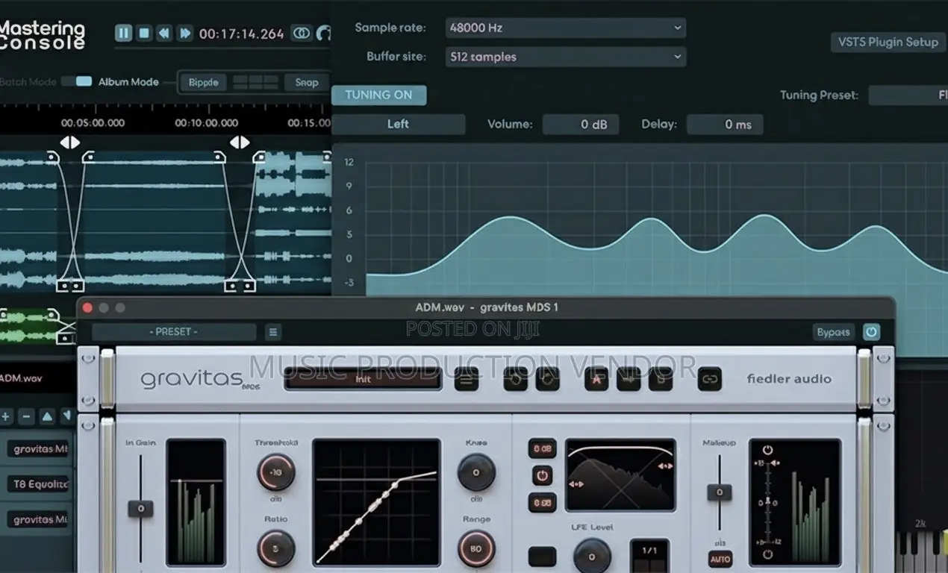Click the Init preset display in gravitas

pyautogui.click(x=363, y=378)
